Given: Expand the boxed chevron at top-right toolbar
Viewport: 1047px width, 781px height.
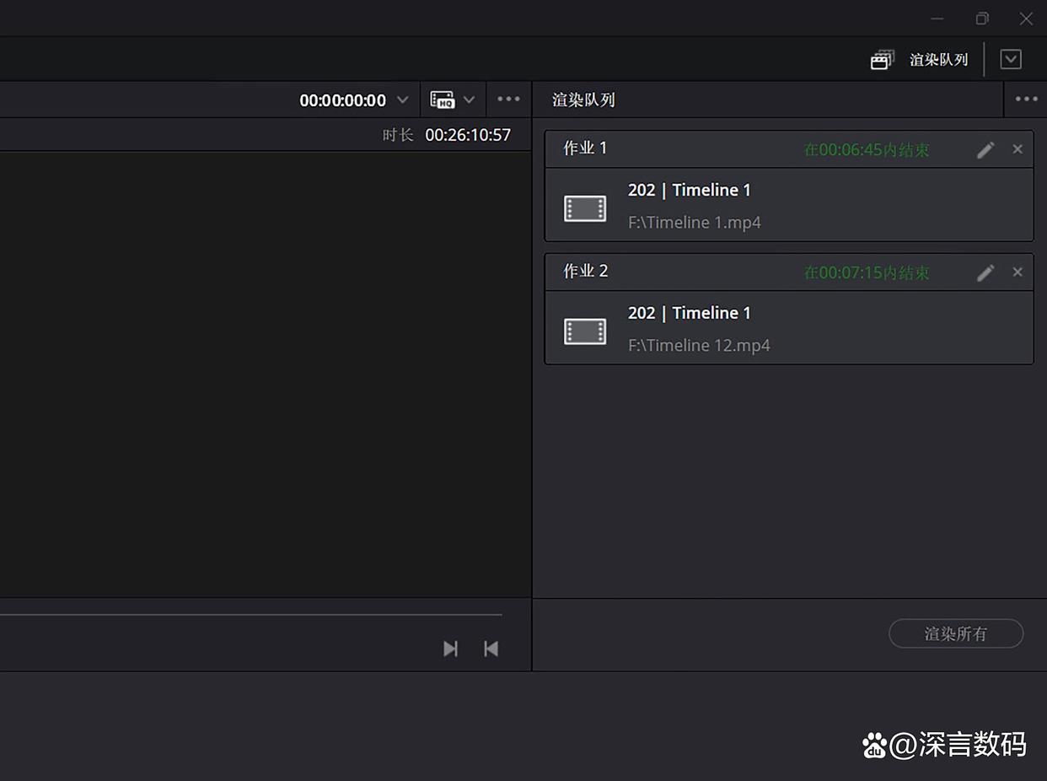Looking at the screenshot, I should point(1011,59).
